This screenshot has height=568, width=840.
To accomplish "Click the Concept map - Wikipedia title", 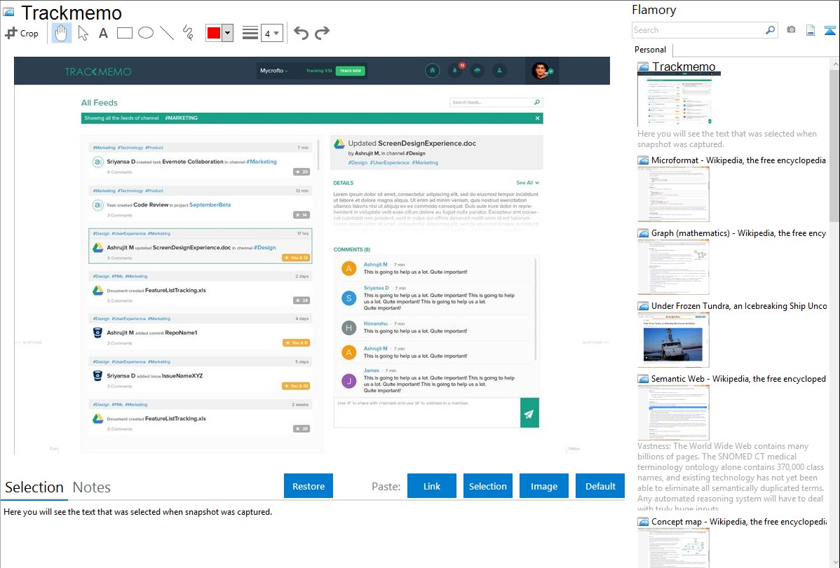I will point(738,522).
